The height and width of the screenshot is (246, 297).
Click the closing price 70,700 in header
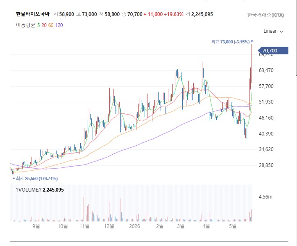tap(135, 14)
